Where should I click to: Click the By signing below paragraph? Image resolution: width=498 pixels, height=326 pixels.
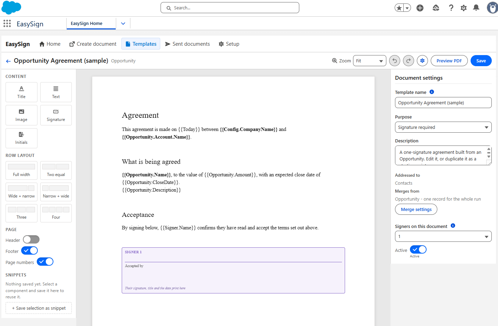(x=220, y=228)
